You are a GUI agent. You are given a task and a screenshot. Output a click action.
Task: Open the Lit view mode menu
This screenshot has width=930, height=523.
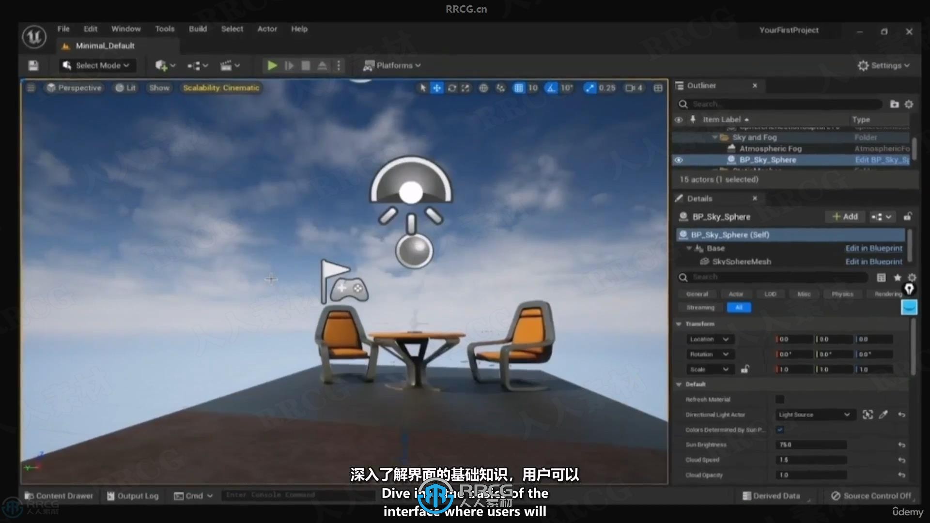point(125,88)
